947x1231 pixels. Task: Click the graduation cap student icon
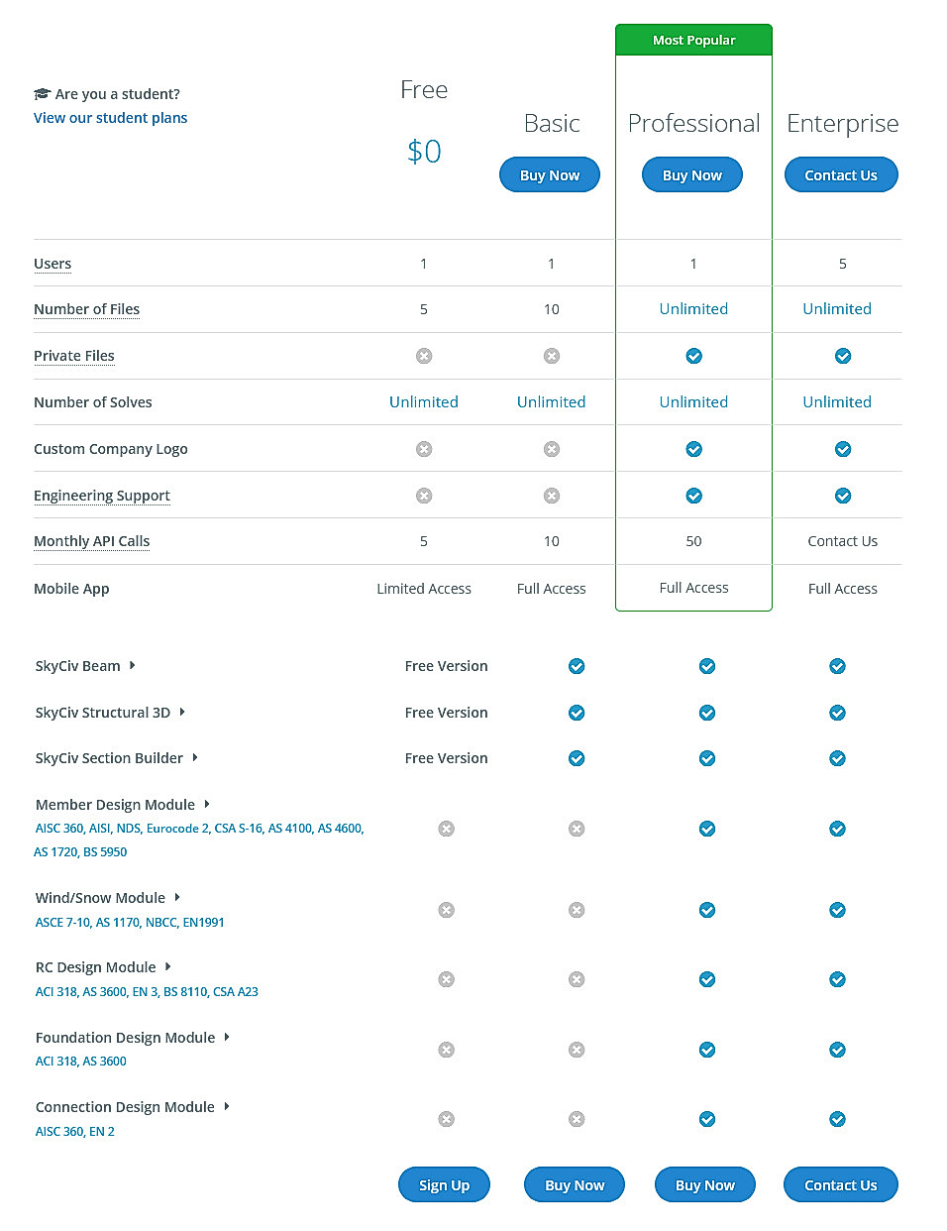[x=42, y=94]
